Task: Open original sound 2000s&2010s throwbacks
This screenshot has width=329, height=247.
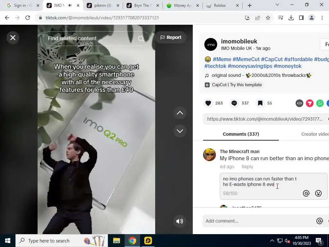Action: coord(258,75)
